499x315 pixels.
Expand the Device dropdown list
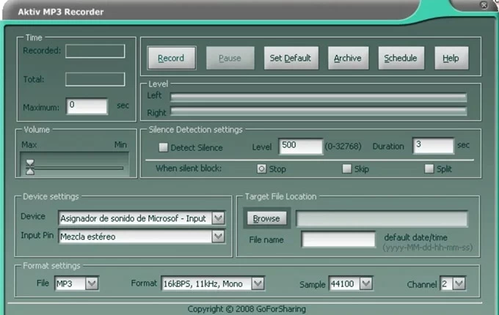click(x=218, y=218)
